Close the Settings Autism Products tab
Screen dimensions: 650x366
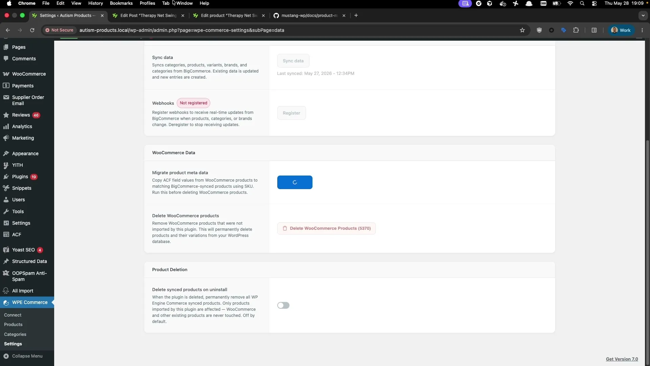102,16
